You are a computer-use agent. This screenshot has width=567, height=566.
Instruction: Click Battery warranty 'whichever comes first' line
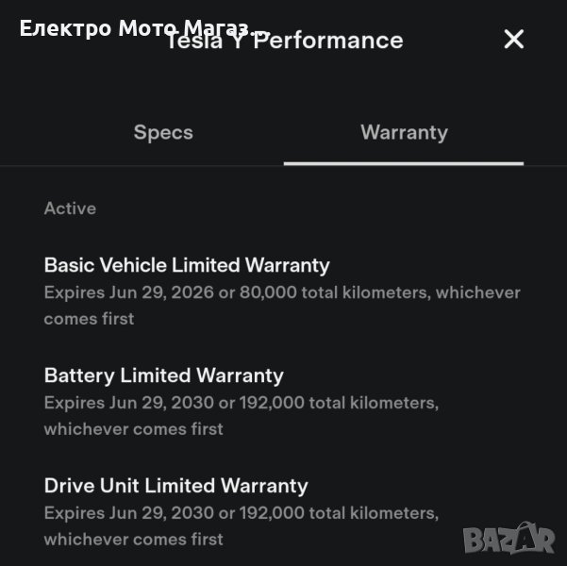tap(133, 429)
